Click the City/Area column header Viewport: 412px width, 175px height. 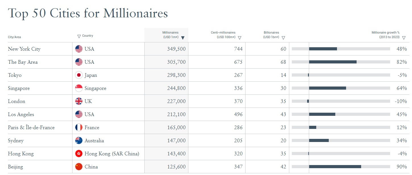point(14,37)
